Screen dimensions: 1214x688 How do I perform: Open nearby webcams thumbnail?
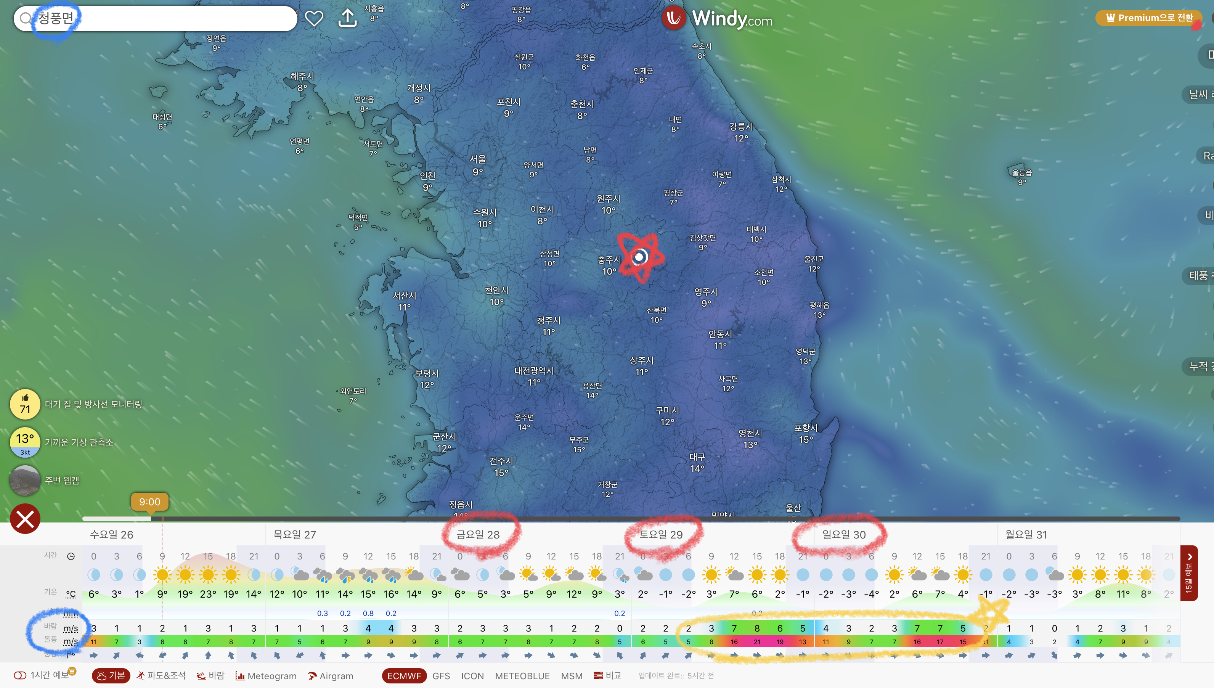25,480
